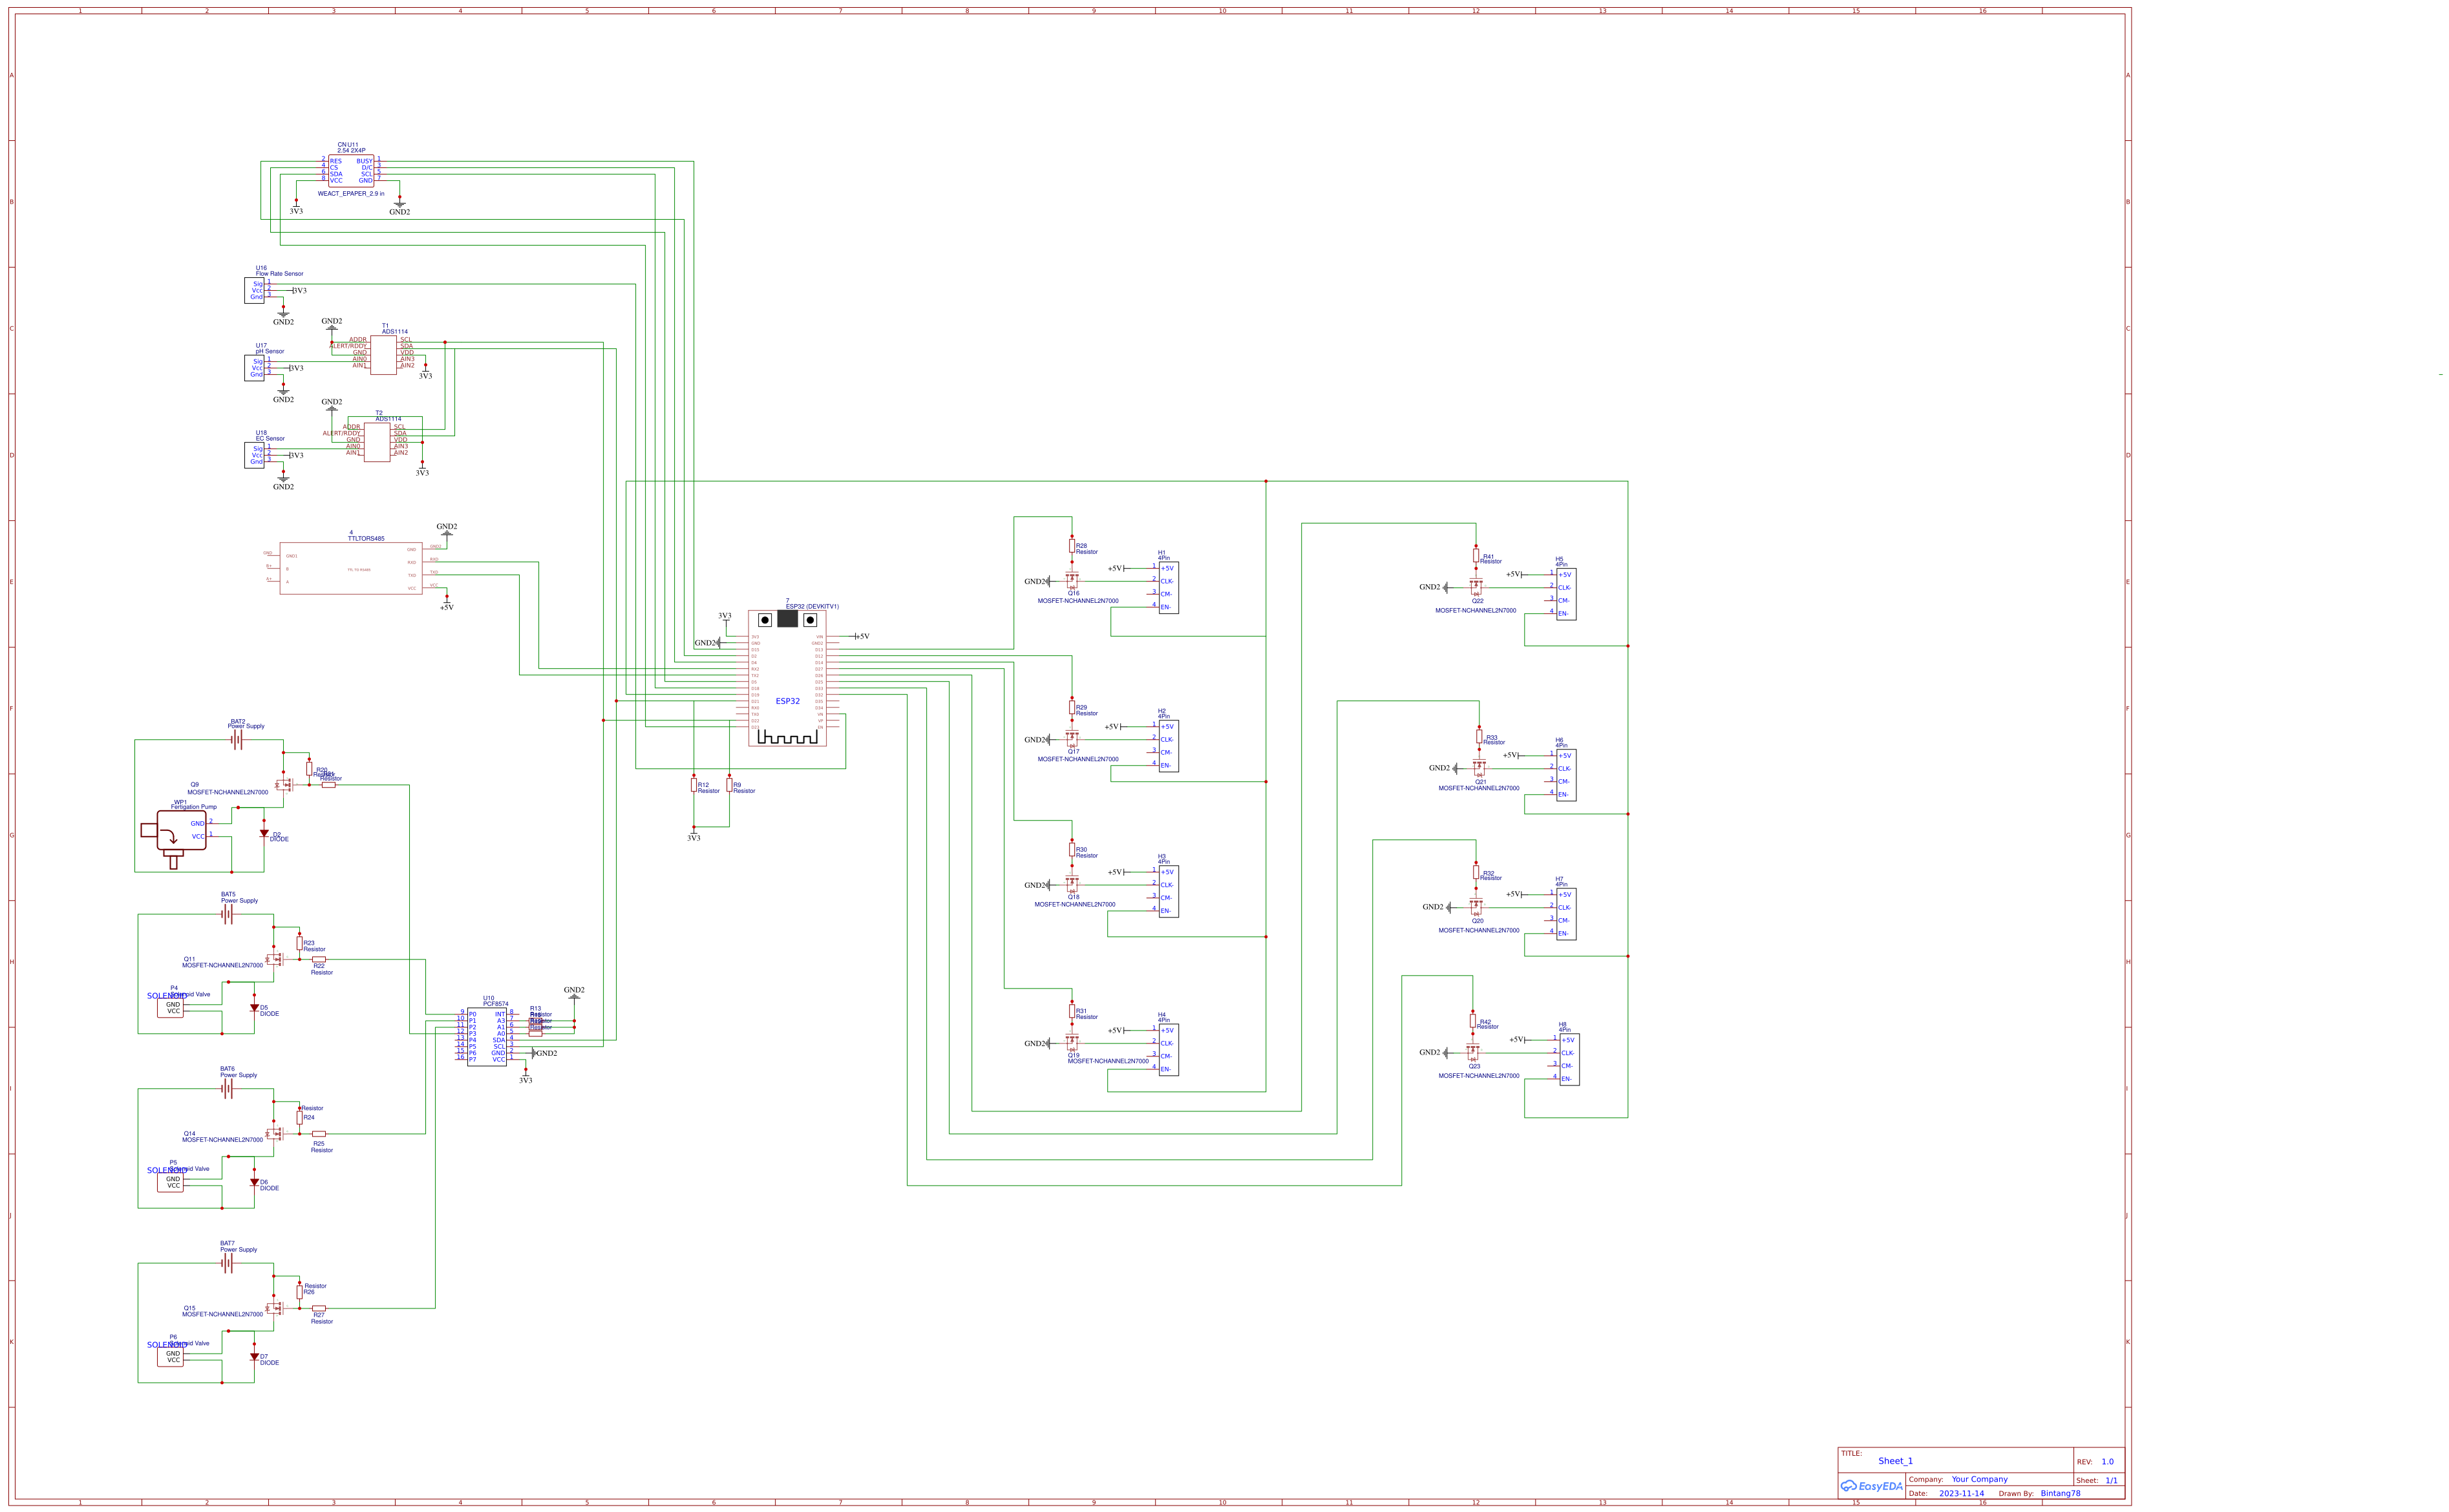Click the Flow Rate Sensor U16

click(255, 290)
